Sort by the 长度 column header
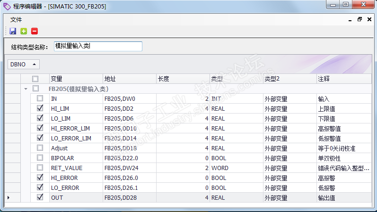377x212 pixels. click(x=183, y=79)
